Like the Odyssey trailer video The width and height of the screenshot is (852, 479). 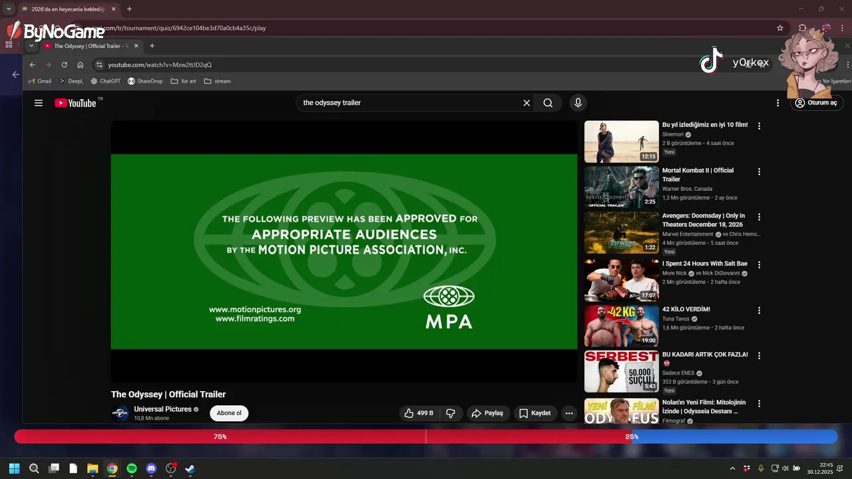419,413
